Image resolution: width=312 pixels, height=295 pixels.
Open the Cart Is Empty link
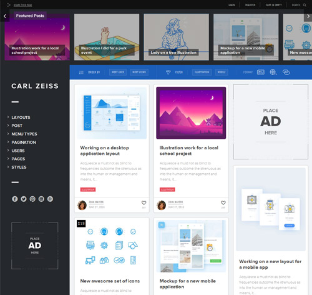(273, 5)
